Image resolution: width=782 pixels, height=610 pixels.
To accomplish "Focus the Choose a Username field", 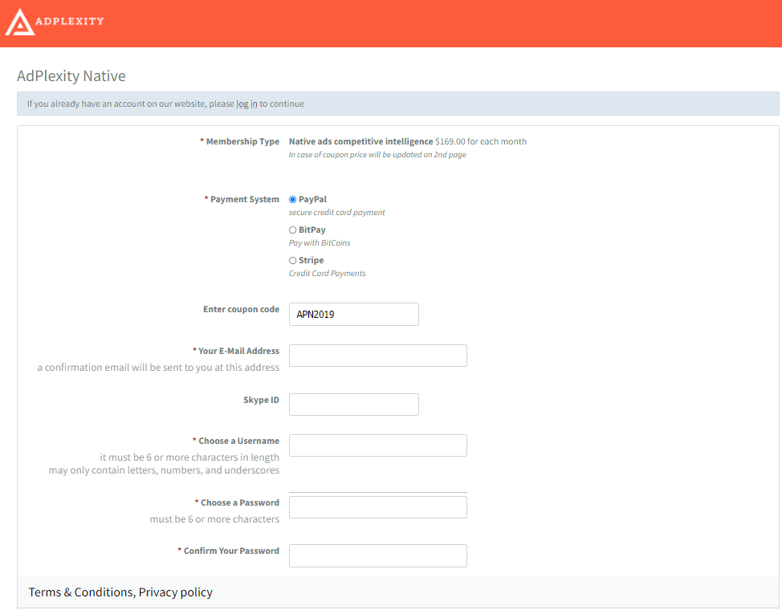I will 378,445.
